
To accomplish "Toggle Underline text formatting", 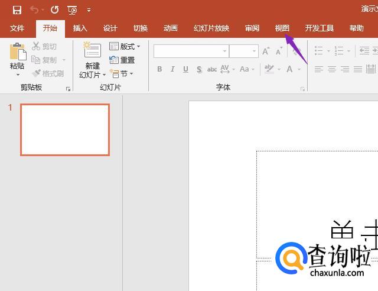I will pos(185,69).
